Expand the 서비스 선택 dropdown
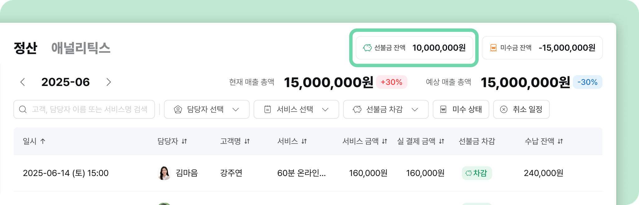The width and height of the screenshot is (639, 205). coord(296,109)
